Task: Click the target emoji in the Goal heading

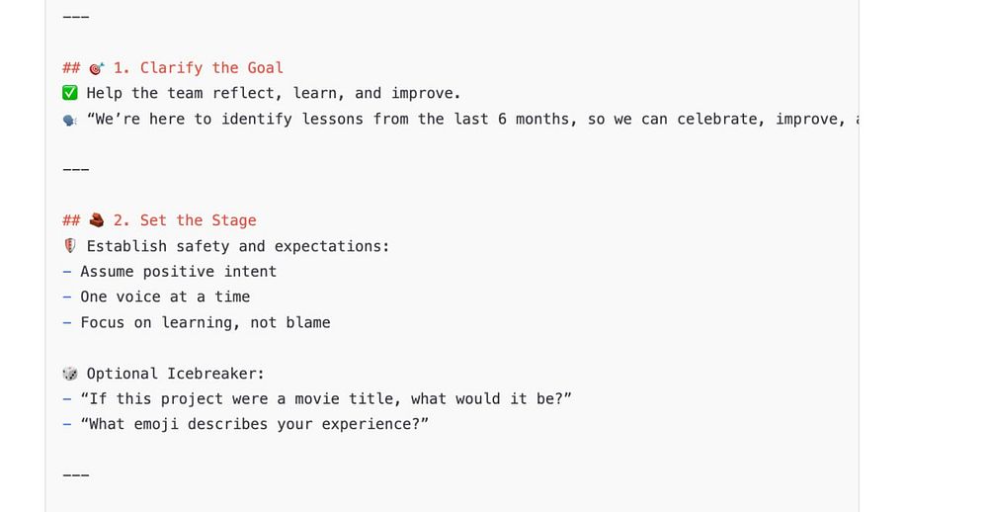Action: (97, 68)
